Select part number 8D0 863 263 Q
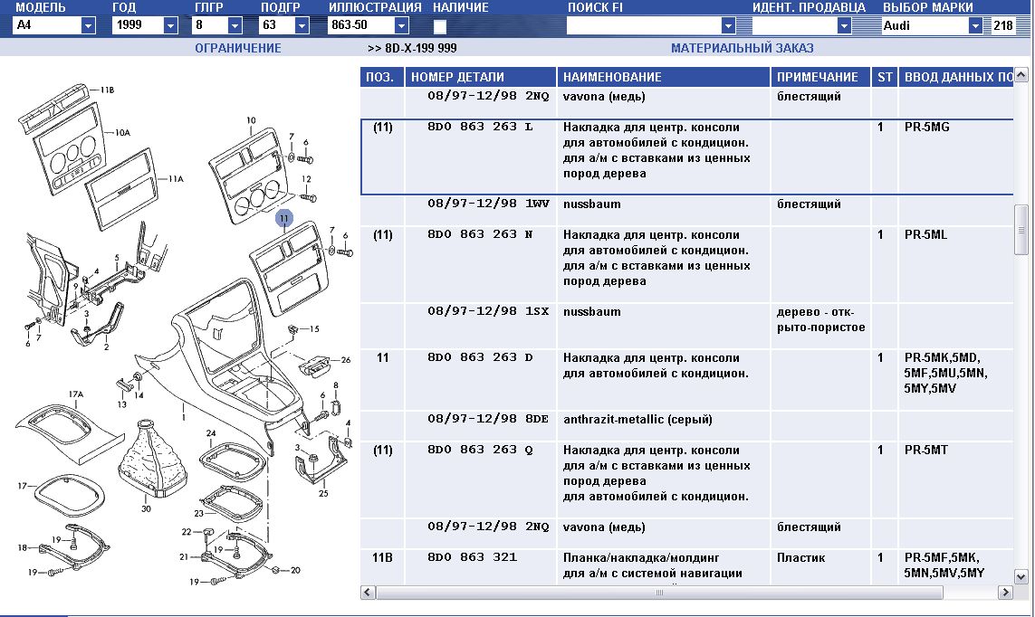This screenshot has width=1035, height=617. pyautogui.click(x=480, y=450)
